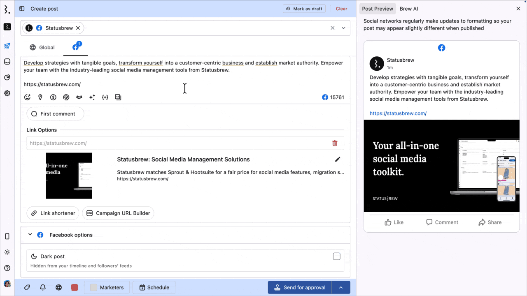527x296 pixels.
Task: Delete the link with red trash icon
Action: pyautogui.click(x=335, y=143)
